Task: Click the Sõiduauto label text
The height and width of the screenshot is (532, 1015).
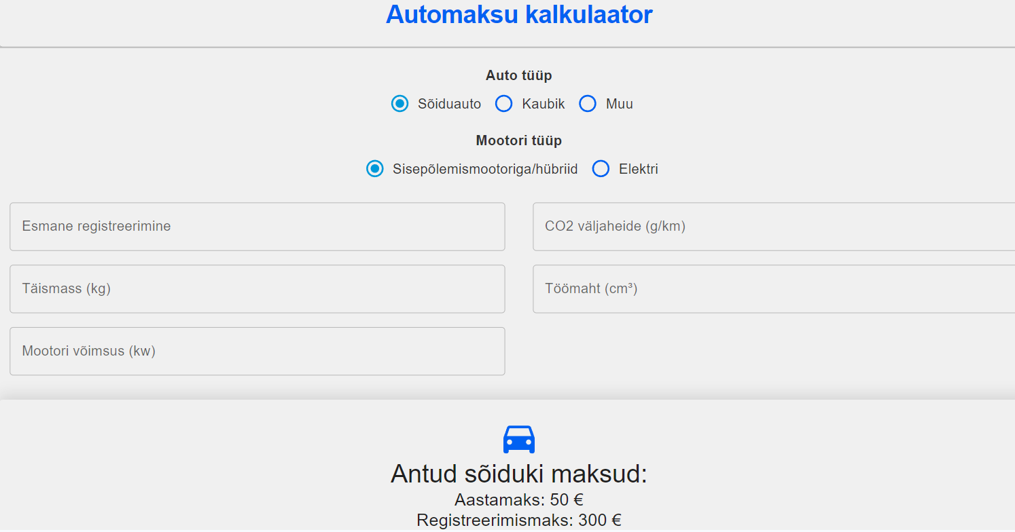Action: click(x=448, y=103)
